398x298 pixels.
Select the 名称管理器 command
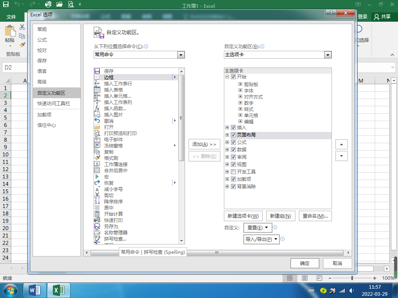(x=136, y=233)
